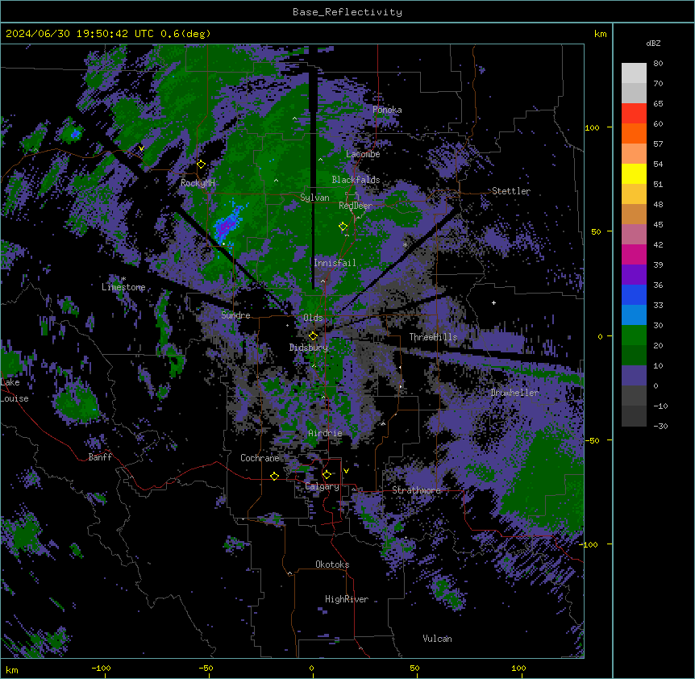Click the Base_Reflectivity title text

click(x=347, y=12)
